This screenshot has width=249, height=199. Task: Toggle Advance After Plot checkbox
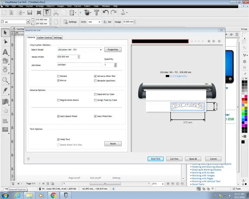95,76
